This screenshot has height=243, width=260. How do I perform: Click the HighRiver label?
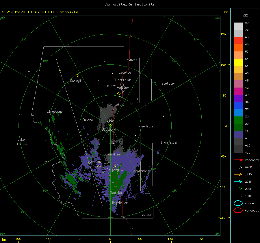(120, 203)
